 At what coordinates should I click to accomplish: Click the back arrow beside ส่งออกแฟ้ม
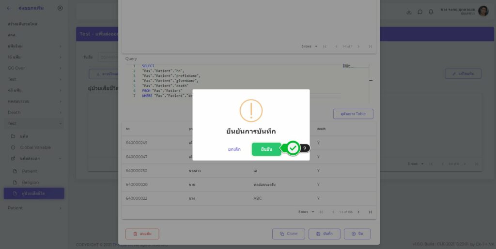click(9, 8)
